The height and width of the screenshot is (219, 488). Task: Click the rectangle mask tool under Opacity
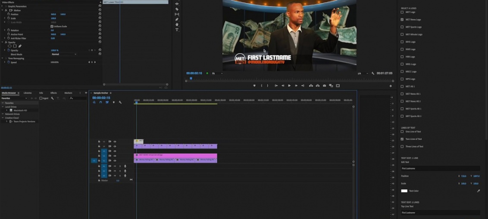15,46
